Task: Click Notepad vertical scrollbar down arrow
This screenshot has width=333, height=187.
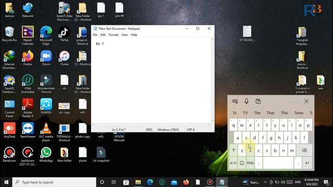Action: [212, 121]
